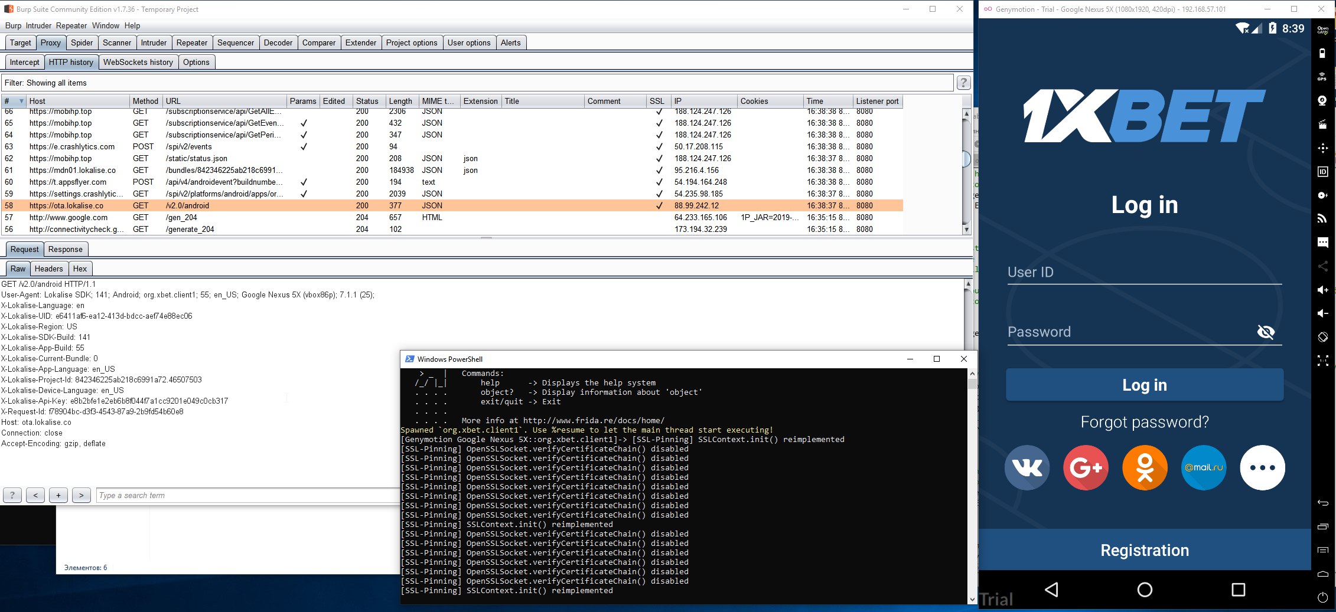Show more social login options
This screenshot has width=1336, height=612.
click(x=1263, y=467)
